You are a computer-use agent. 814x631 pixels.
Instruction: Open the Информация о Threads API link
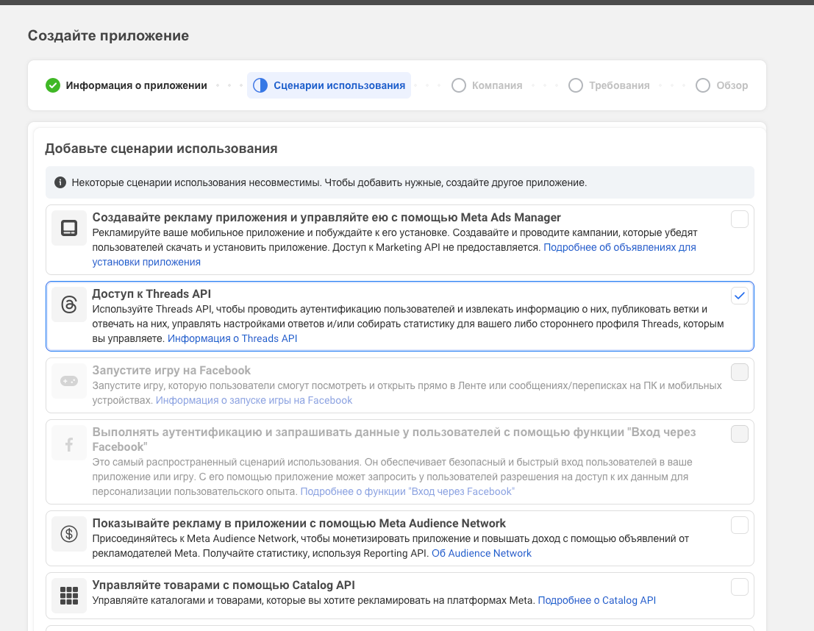pos(232,338)
